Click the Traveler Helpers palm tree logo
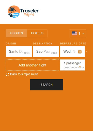The image size is (93, 131). pos(14,12)
